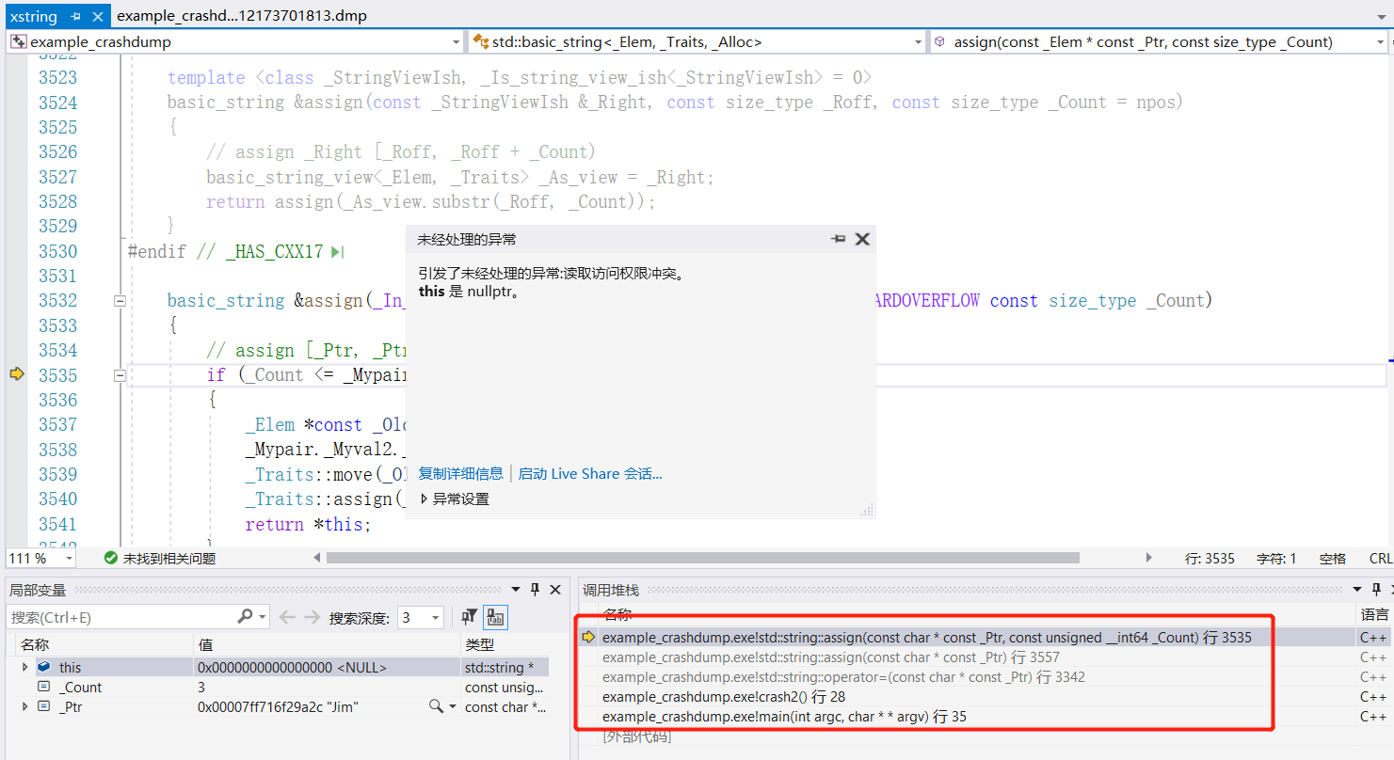
Task: Toggle the flattened display icon in Locals toolbar
Action: (x=495, y=617)
